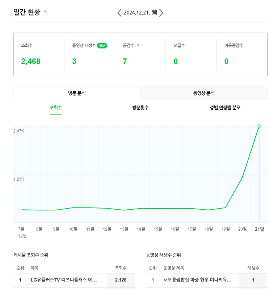This screenshot has width=269, height=289.
Task: Click the 공감수 count 7
Action: coord(125,61)
